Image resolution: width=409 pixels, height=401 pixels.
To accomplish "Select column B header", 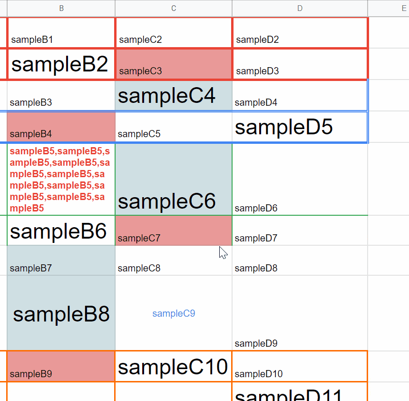I will [x=61, y=9].
